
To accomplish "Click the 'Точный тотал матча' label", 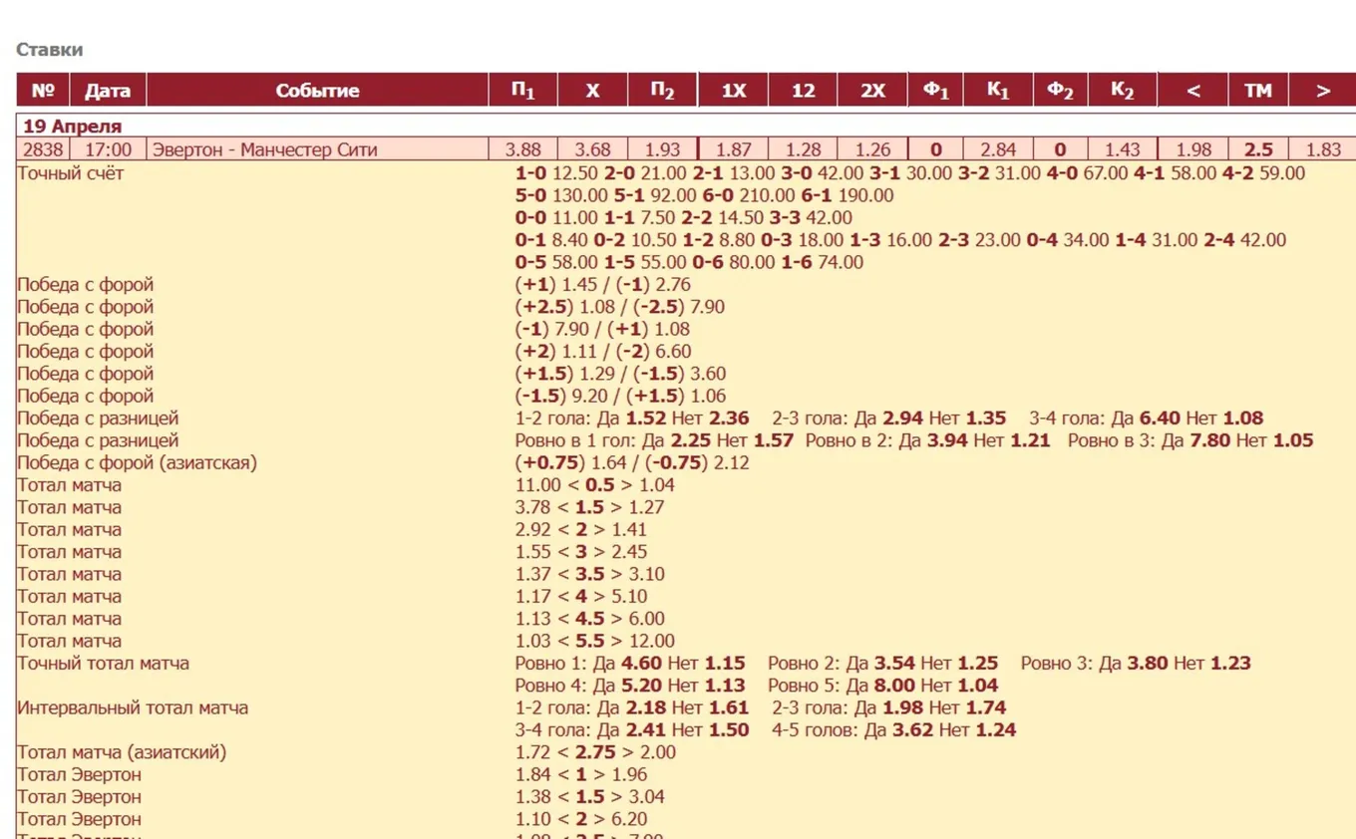I will pyautogui.click(x=103, y=663).
